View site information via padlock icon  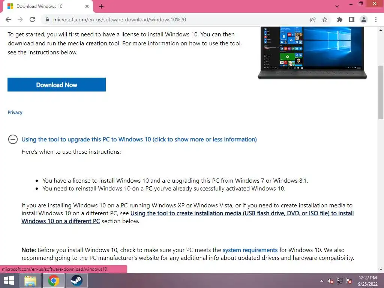pos(47,19)
